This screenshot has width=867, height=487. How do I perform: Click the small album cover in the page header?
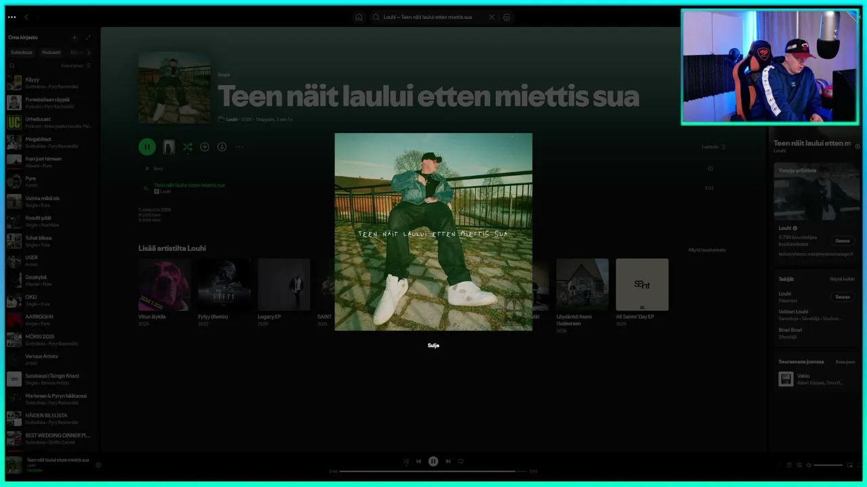[x=174, y=88]
